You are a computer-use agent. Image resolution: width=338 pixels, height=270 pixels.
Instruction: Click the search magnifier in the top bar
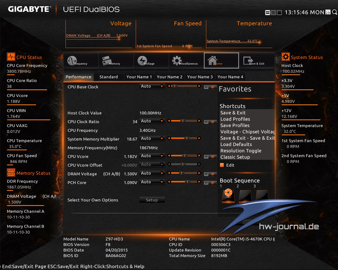[334, 12]
